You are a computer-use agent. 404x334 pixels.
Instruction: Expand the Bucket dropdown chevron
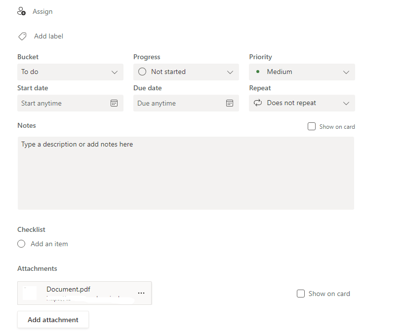[x=115, y=73]
